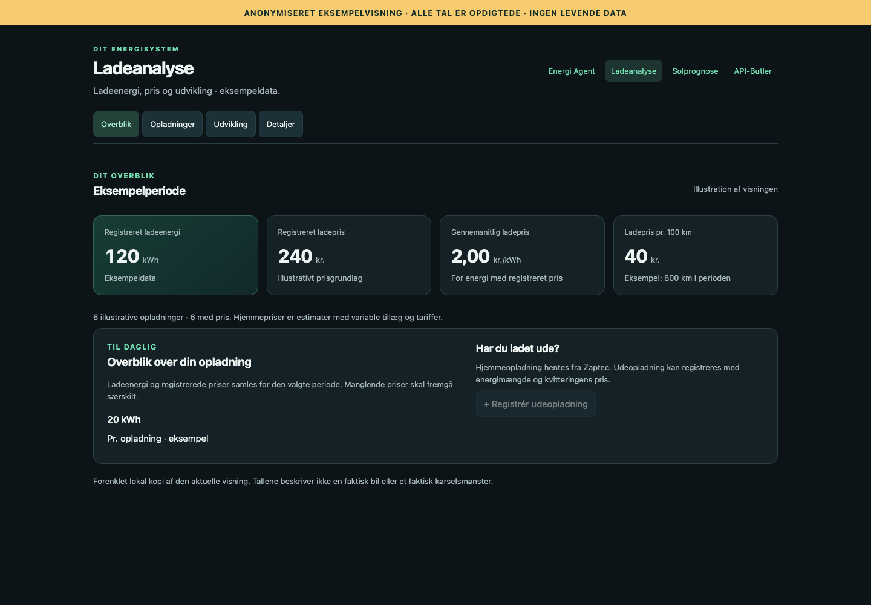Open the API-Butler link
871x605 pixels.
(752, 71)
